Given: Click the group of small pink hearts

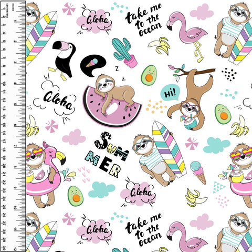Looking at the screenshot, I should tap(84, 175).
